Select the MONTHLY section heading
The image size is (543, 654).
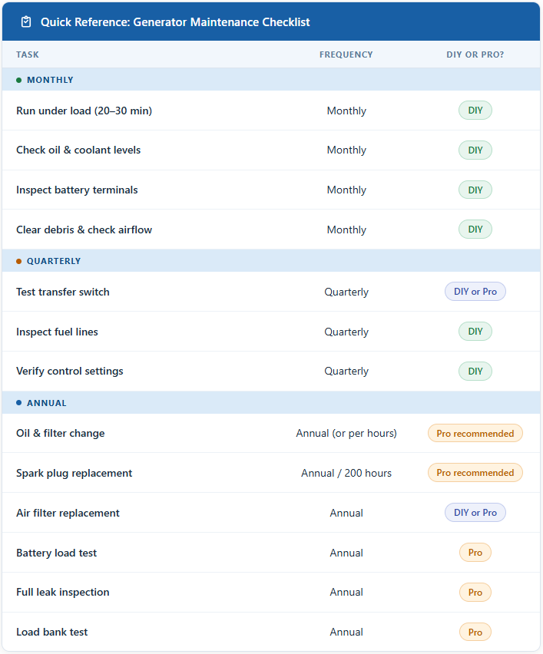pyautogui.click(x=50, y=80)
